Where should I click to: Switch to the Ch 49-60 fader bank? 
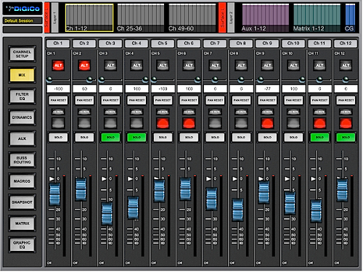192,17
